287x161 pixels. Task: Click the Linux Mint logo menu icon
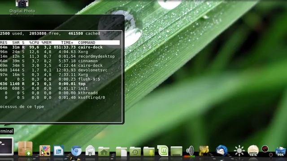point(162,151)
